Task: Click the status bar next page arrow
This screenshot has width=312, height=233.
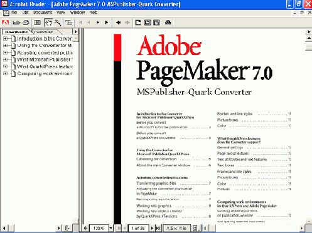Action: coord(152,228)
